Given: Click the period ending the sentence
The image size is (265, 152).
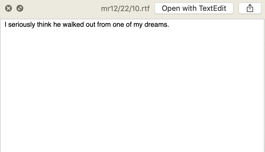Looking at the screenshot, I should [x=168, y=27].
